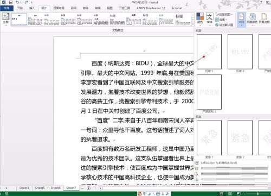The image size is (271, 196).
Task: Open the Themes gallery button
Action: point(5,18)
